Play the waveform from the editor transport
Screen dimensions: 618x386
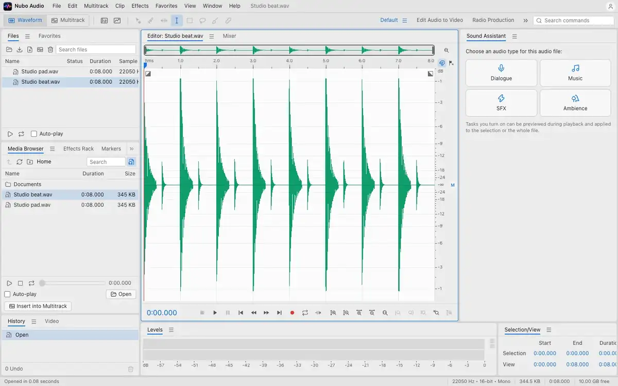(215, 312)
